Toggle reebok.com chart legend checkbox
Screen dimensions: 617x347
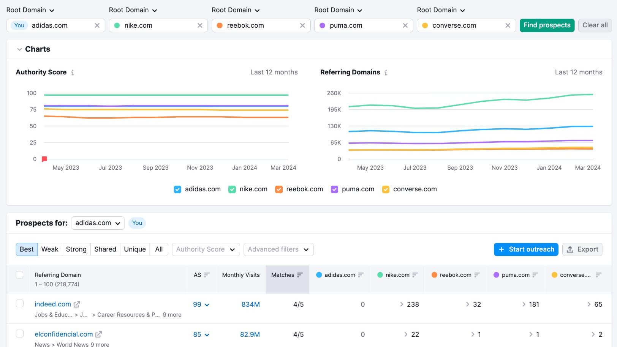pyautogui.click(x=279, y=189)
